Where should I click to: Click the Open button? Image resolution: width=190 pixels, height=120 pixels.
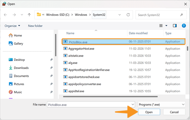point(149,112)
